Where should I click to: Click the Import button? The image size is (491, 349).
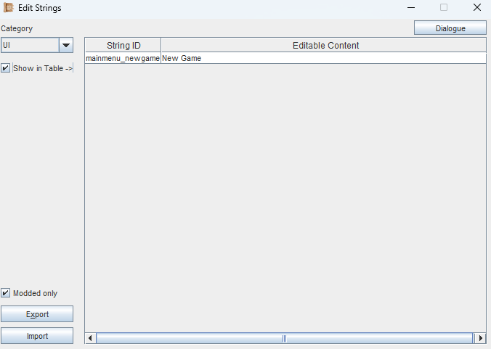click(37, 336)
